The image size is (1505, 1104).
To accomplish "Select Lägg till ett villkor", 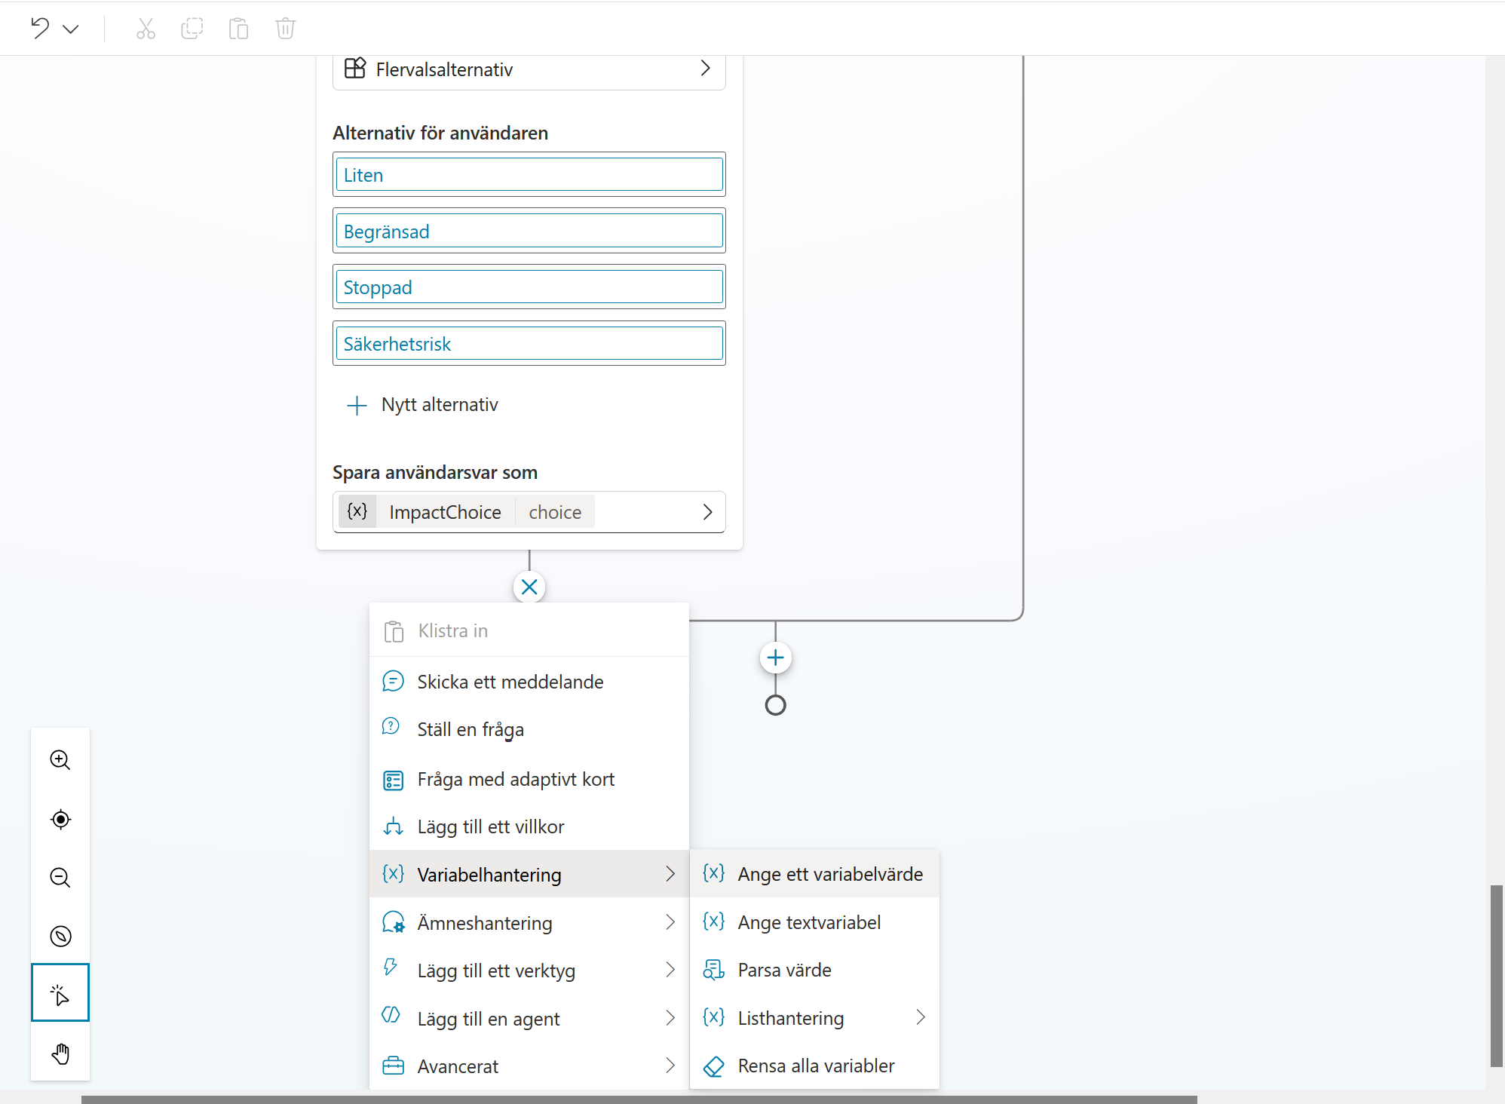I will (x=529, y=826).
